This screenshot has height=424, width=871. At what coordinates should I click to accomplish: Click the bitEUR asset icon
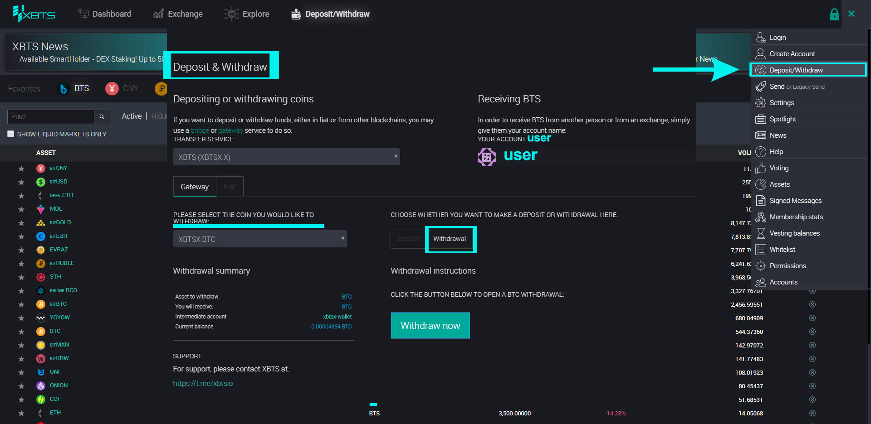click(41, 236)
